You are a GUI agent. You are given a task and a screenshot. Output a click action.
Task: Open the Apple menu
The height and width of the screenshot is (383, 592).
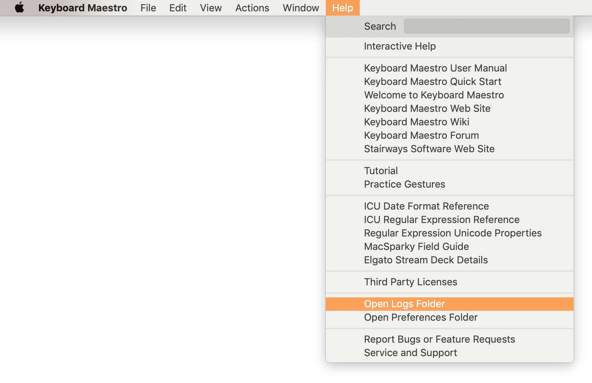click(19, 8)
